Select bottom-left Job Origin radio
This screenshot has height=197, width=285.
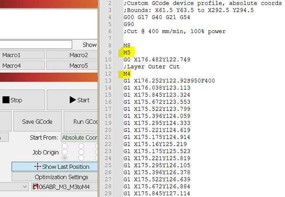(65, 158)
